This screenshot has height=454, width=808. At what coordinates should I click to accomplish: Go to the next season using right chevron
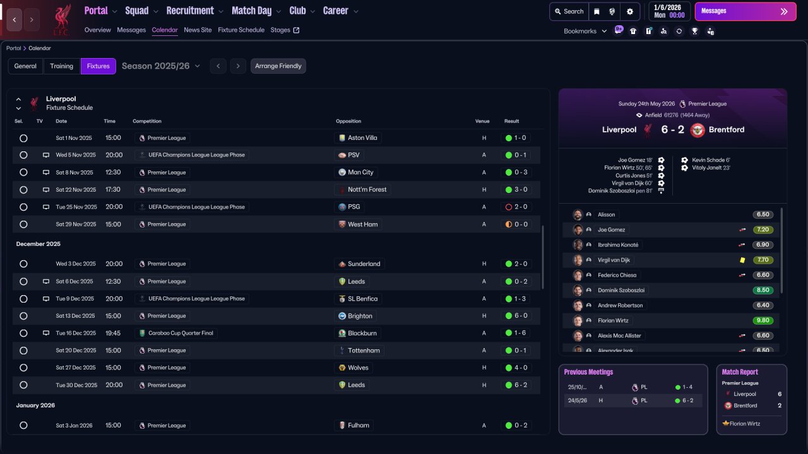(x=238, y=66)
